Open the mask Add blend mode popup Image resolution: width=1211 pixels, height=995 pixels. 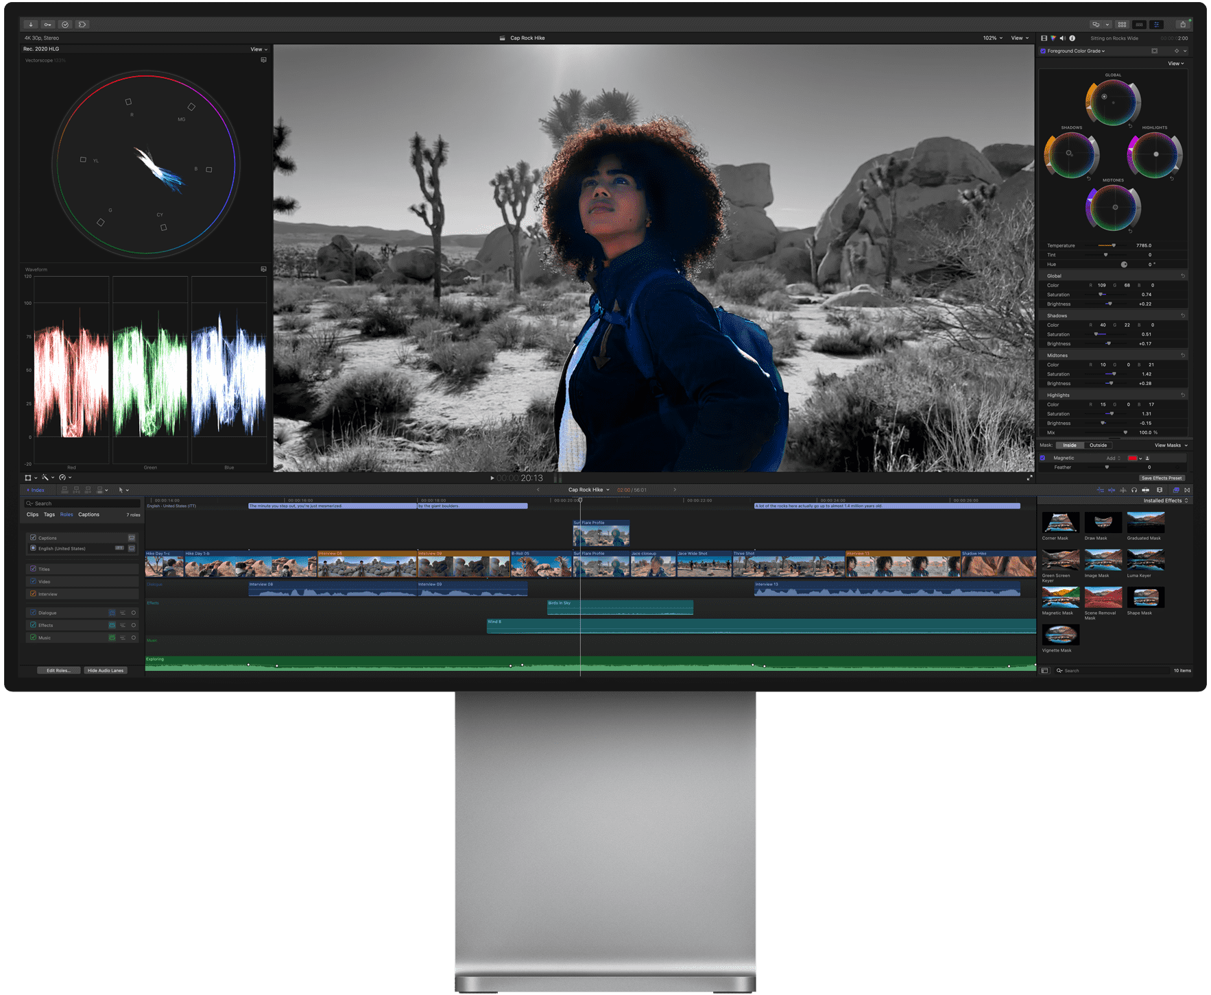tap(1113, 458)
